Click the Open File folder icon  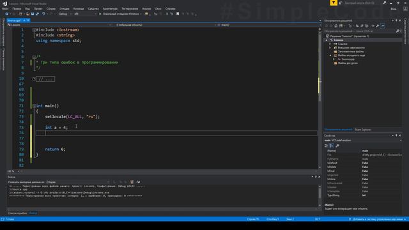pyautogui.click(x=27, y=14)
